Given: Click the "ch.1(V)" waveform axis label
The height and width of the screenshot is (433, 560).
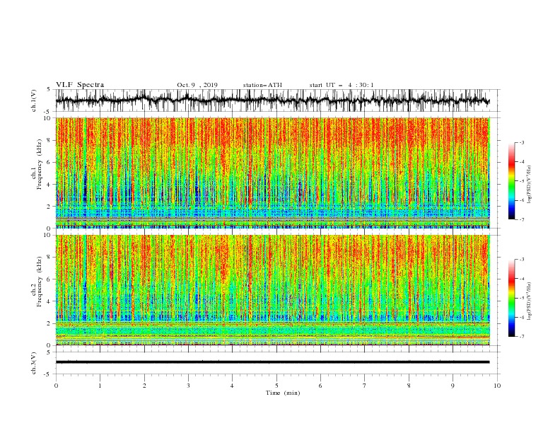Looking at the screenshot, I should click(x=34, y=100).
